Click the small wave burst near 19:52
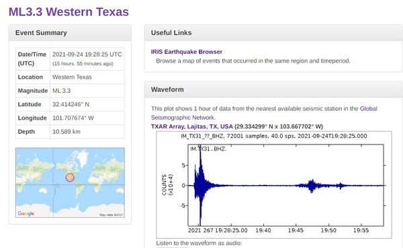Viewport: 403px width, 248px height. [x=341, y=185]
